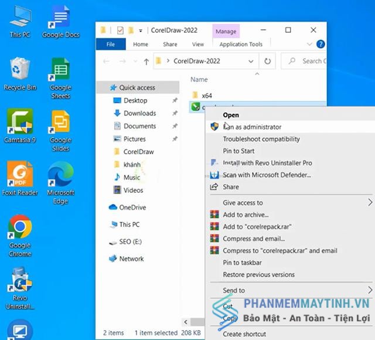375x340 pixels.
Task: Open CorelDraw folder in navigation pane
Action: pyautogui.click(x=138, y=152)
